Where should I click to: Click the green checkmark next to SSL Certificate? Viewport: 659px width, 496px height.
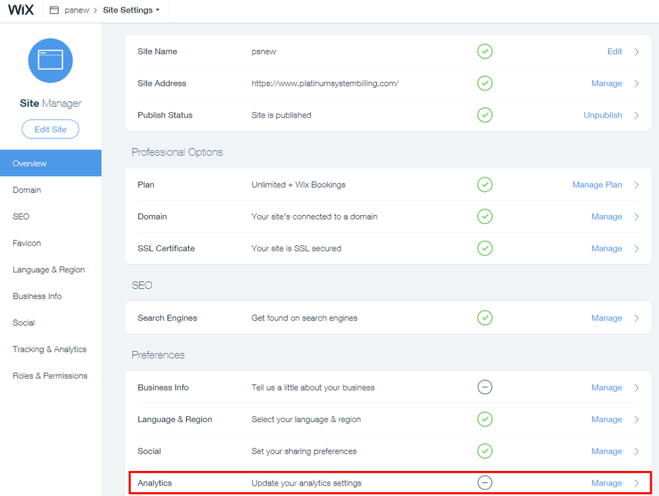(485, 248)
